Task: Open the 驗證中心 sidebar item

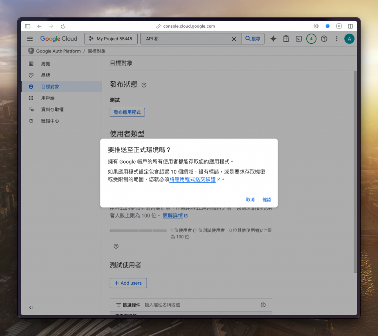Action: click(x=62, y=121)
